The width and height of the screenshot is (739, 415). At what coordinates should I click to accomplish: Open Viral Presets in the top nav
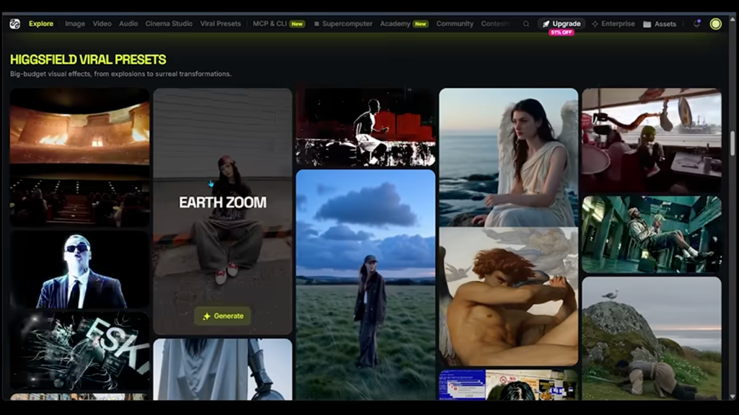[220, 24]
